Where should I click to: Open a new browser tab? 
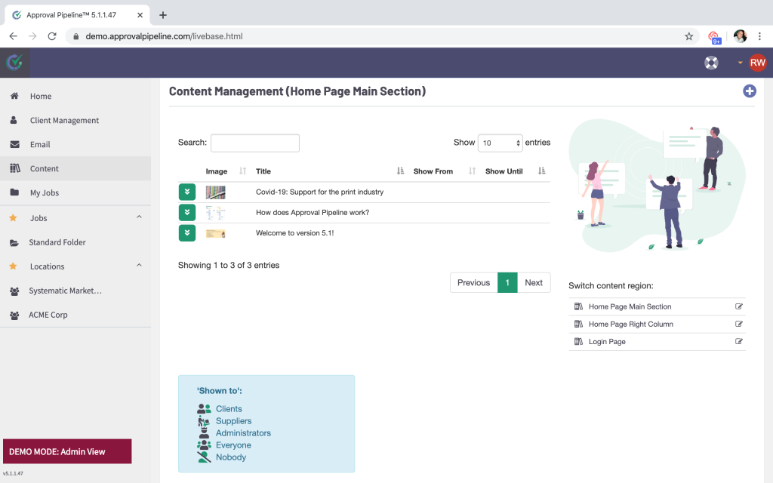(163, 15)
